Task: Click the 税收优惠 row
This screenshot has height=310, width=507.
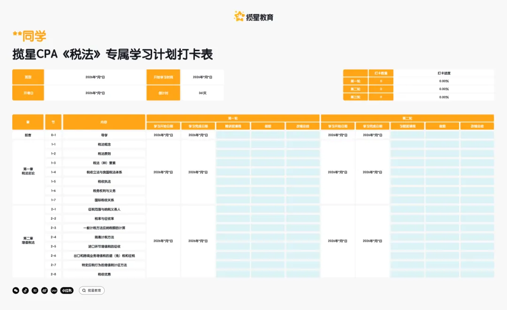Action: point(104,274)
